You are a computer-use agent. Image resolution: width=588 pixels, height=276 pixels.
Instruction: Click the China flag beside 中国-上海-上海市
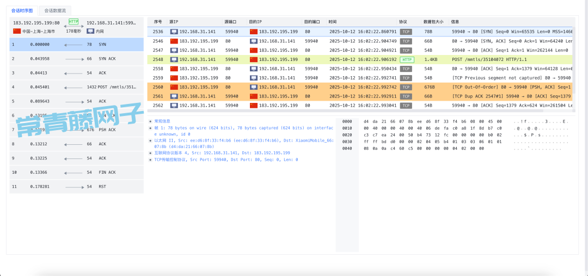click(x=17, y=31)
